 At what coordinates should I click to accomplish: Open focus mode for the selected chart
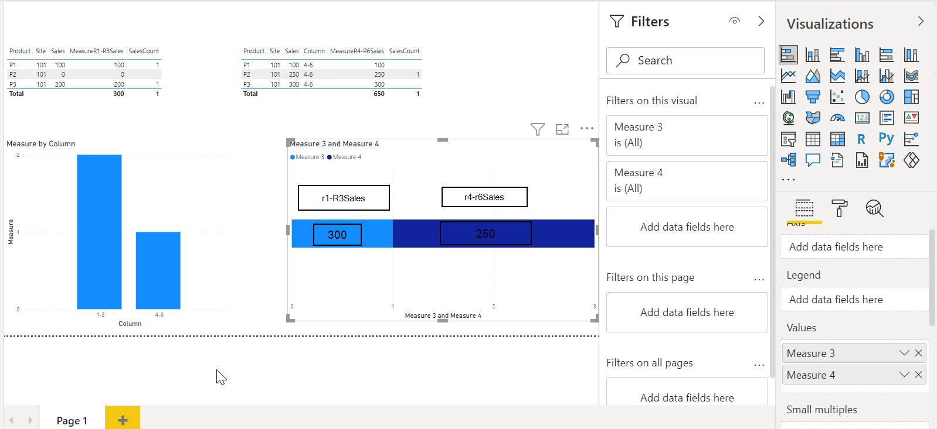click(562, 129)
